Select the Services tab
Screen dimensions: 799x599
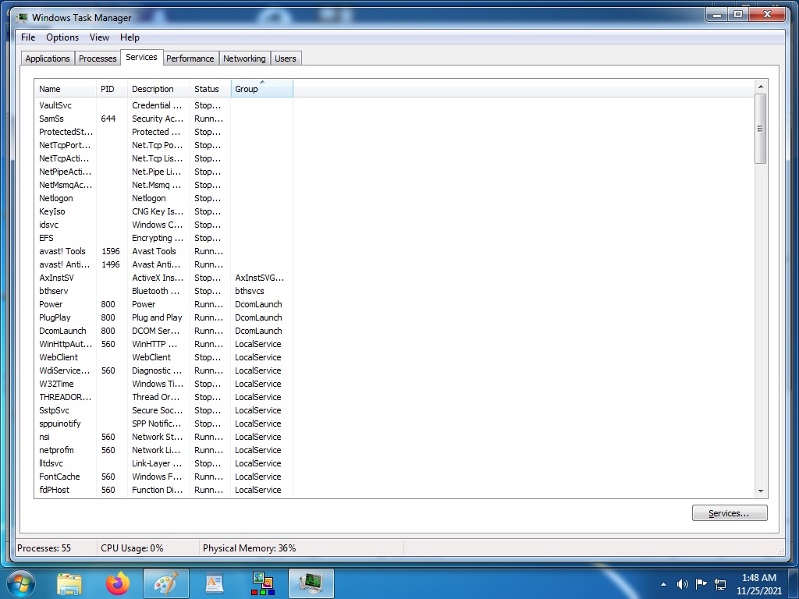[142, 57]
